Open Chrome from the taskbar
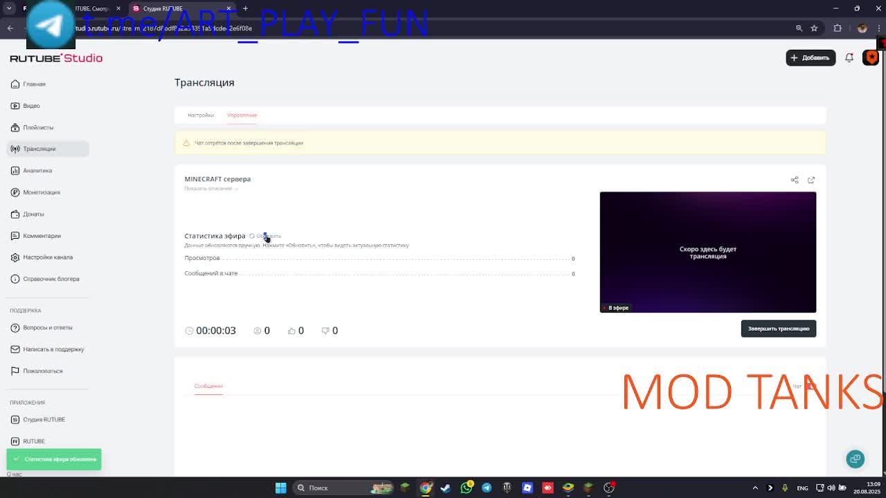This screenshot has height=498, width=886. (x=426, y=488)
